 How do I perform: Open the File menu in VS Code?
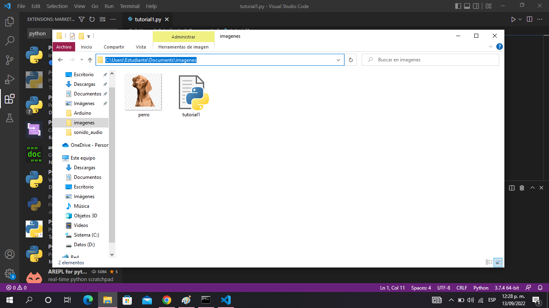[x=21, y=6]
